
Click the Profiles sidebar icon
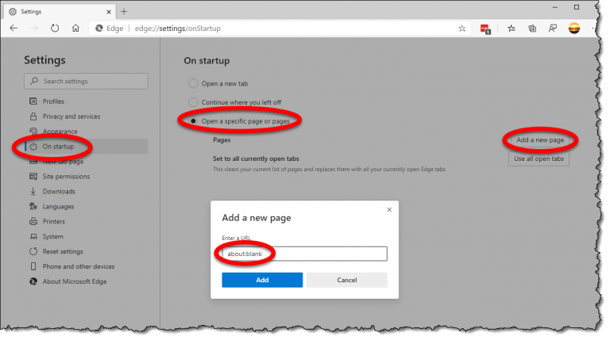point(33,101)
